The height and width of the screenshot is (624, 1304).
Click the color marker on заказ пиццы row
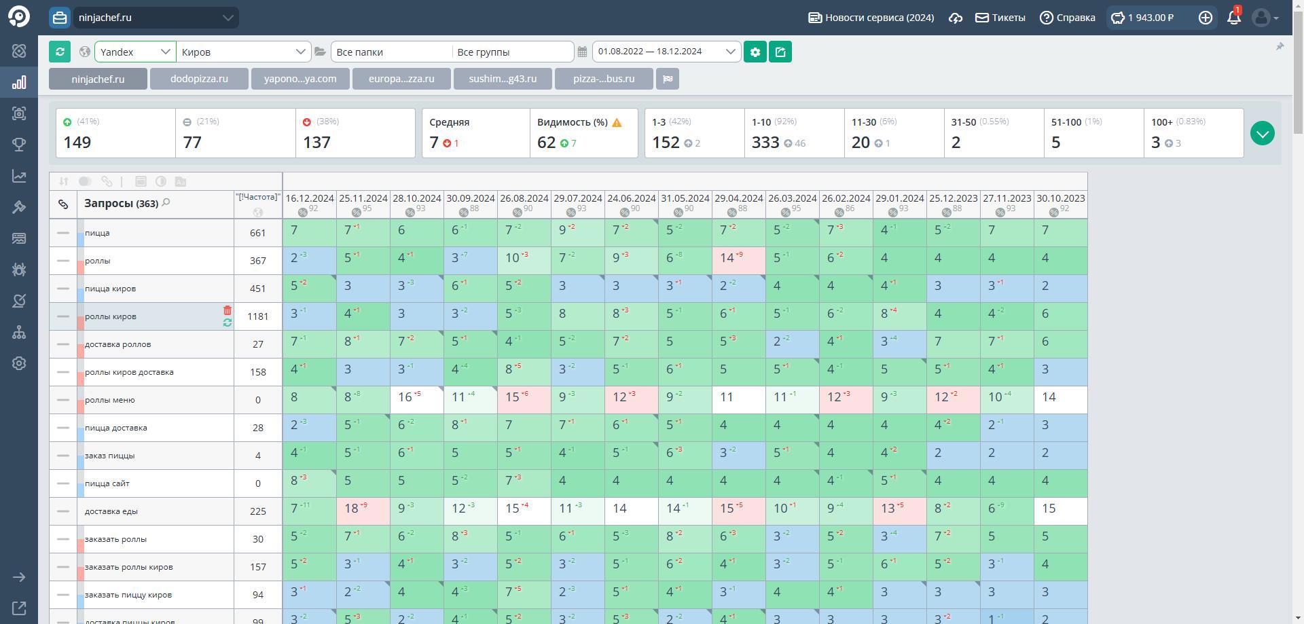80,456
